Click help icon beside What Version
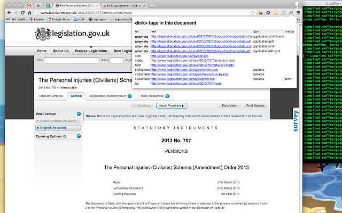 (79, 114)
